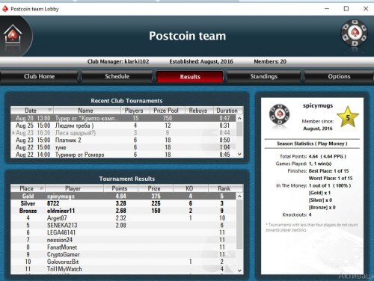
Task: Click the home lobby icon
Action: pyautogui.click(x=13, y=34)
